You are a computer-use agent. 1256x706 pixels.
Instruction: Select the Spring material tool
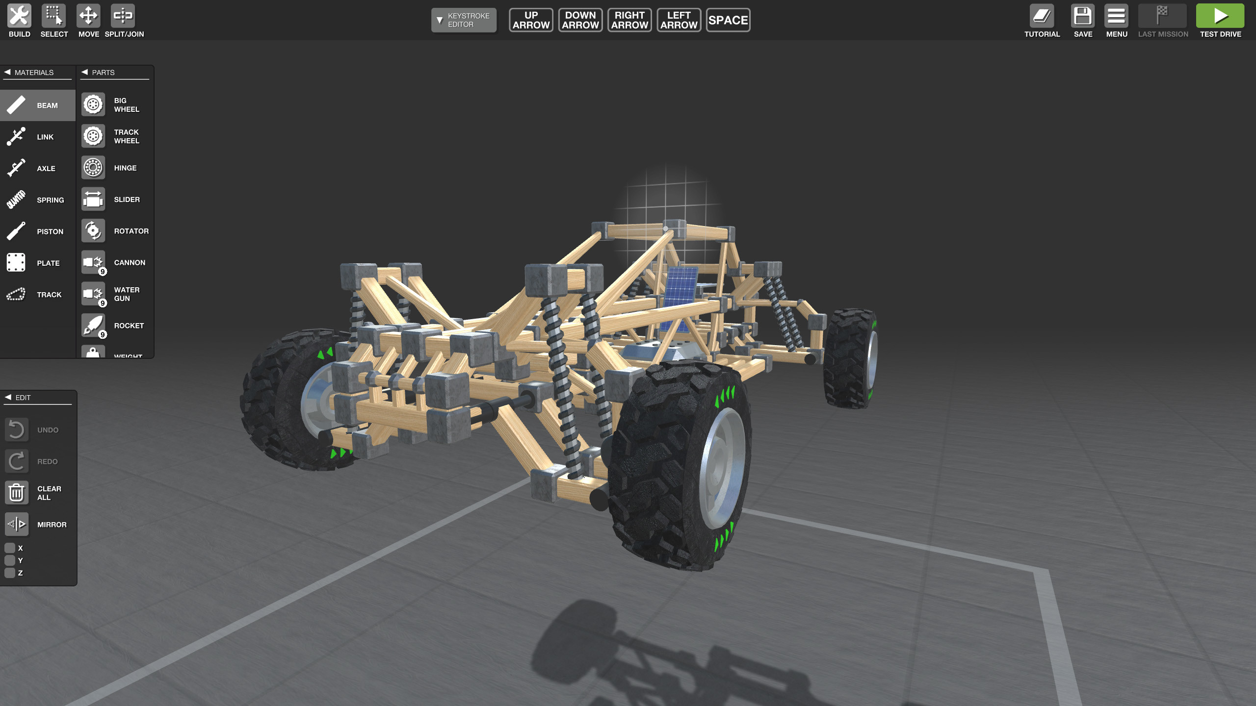[38, 200]
